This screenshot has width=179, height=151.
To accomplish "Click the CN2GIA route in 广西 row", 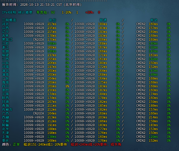I will [38, 113].
